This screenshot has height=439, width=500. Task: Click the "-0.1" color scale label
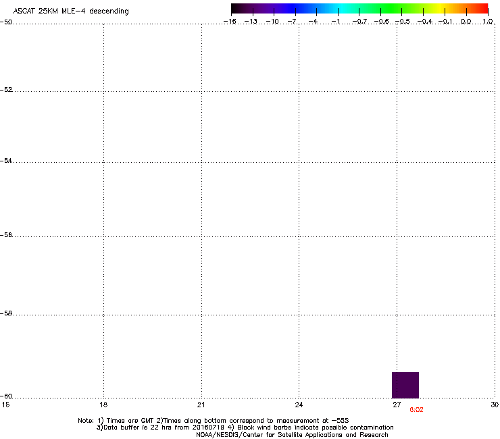pos(445,22)
